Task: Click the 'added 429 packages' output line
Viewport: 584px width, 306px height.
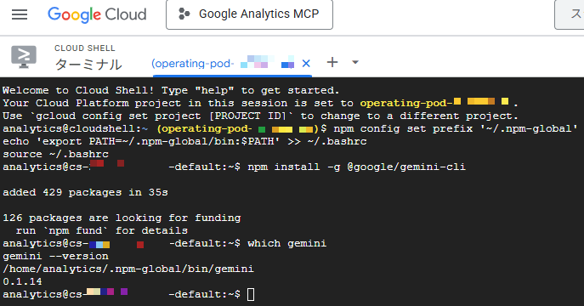Action: click(x=85, y=192)
